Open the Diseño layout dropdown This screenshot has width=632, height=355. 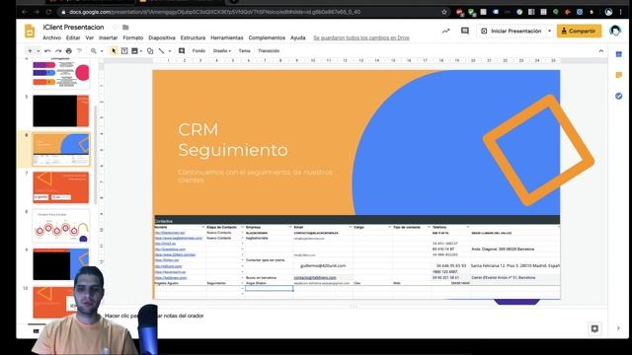click(222, 50)
